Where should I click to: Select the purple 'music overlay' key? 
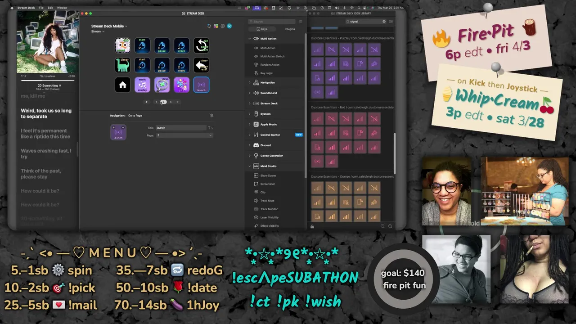click(x=142, y=85)
